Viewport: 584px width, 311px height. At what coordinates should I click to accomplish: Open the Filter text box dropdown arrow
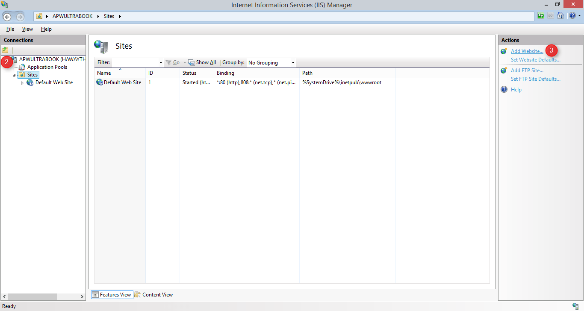tap(160, 62)
